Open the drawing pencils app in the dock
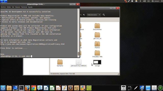163x91 pixels. tap(77, 88)
